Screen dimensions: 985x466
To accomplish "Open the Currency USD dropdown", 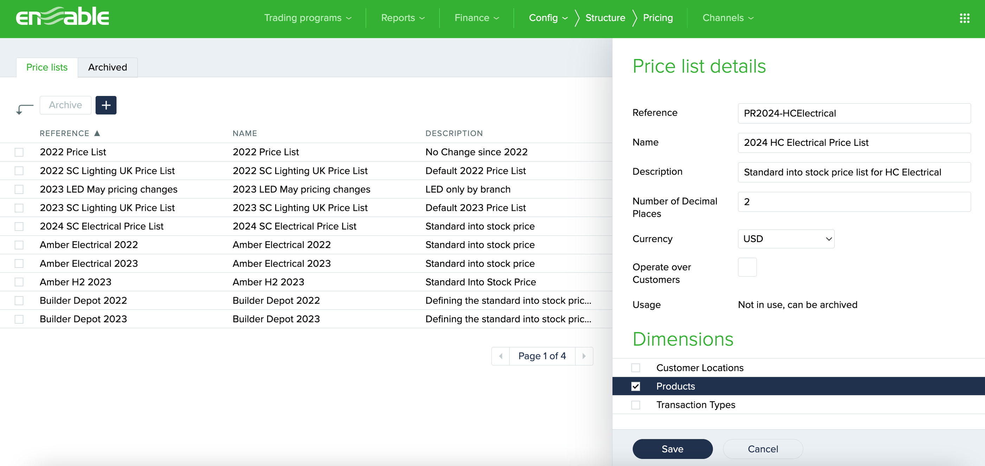I will (x=786, y=239).
